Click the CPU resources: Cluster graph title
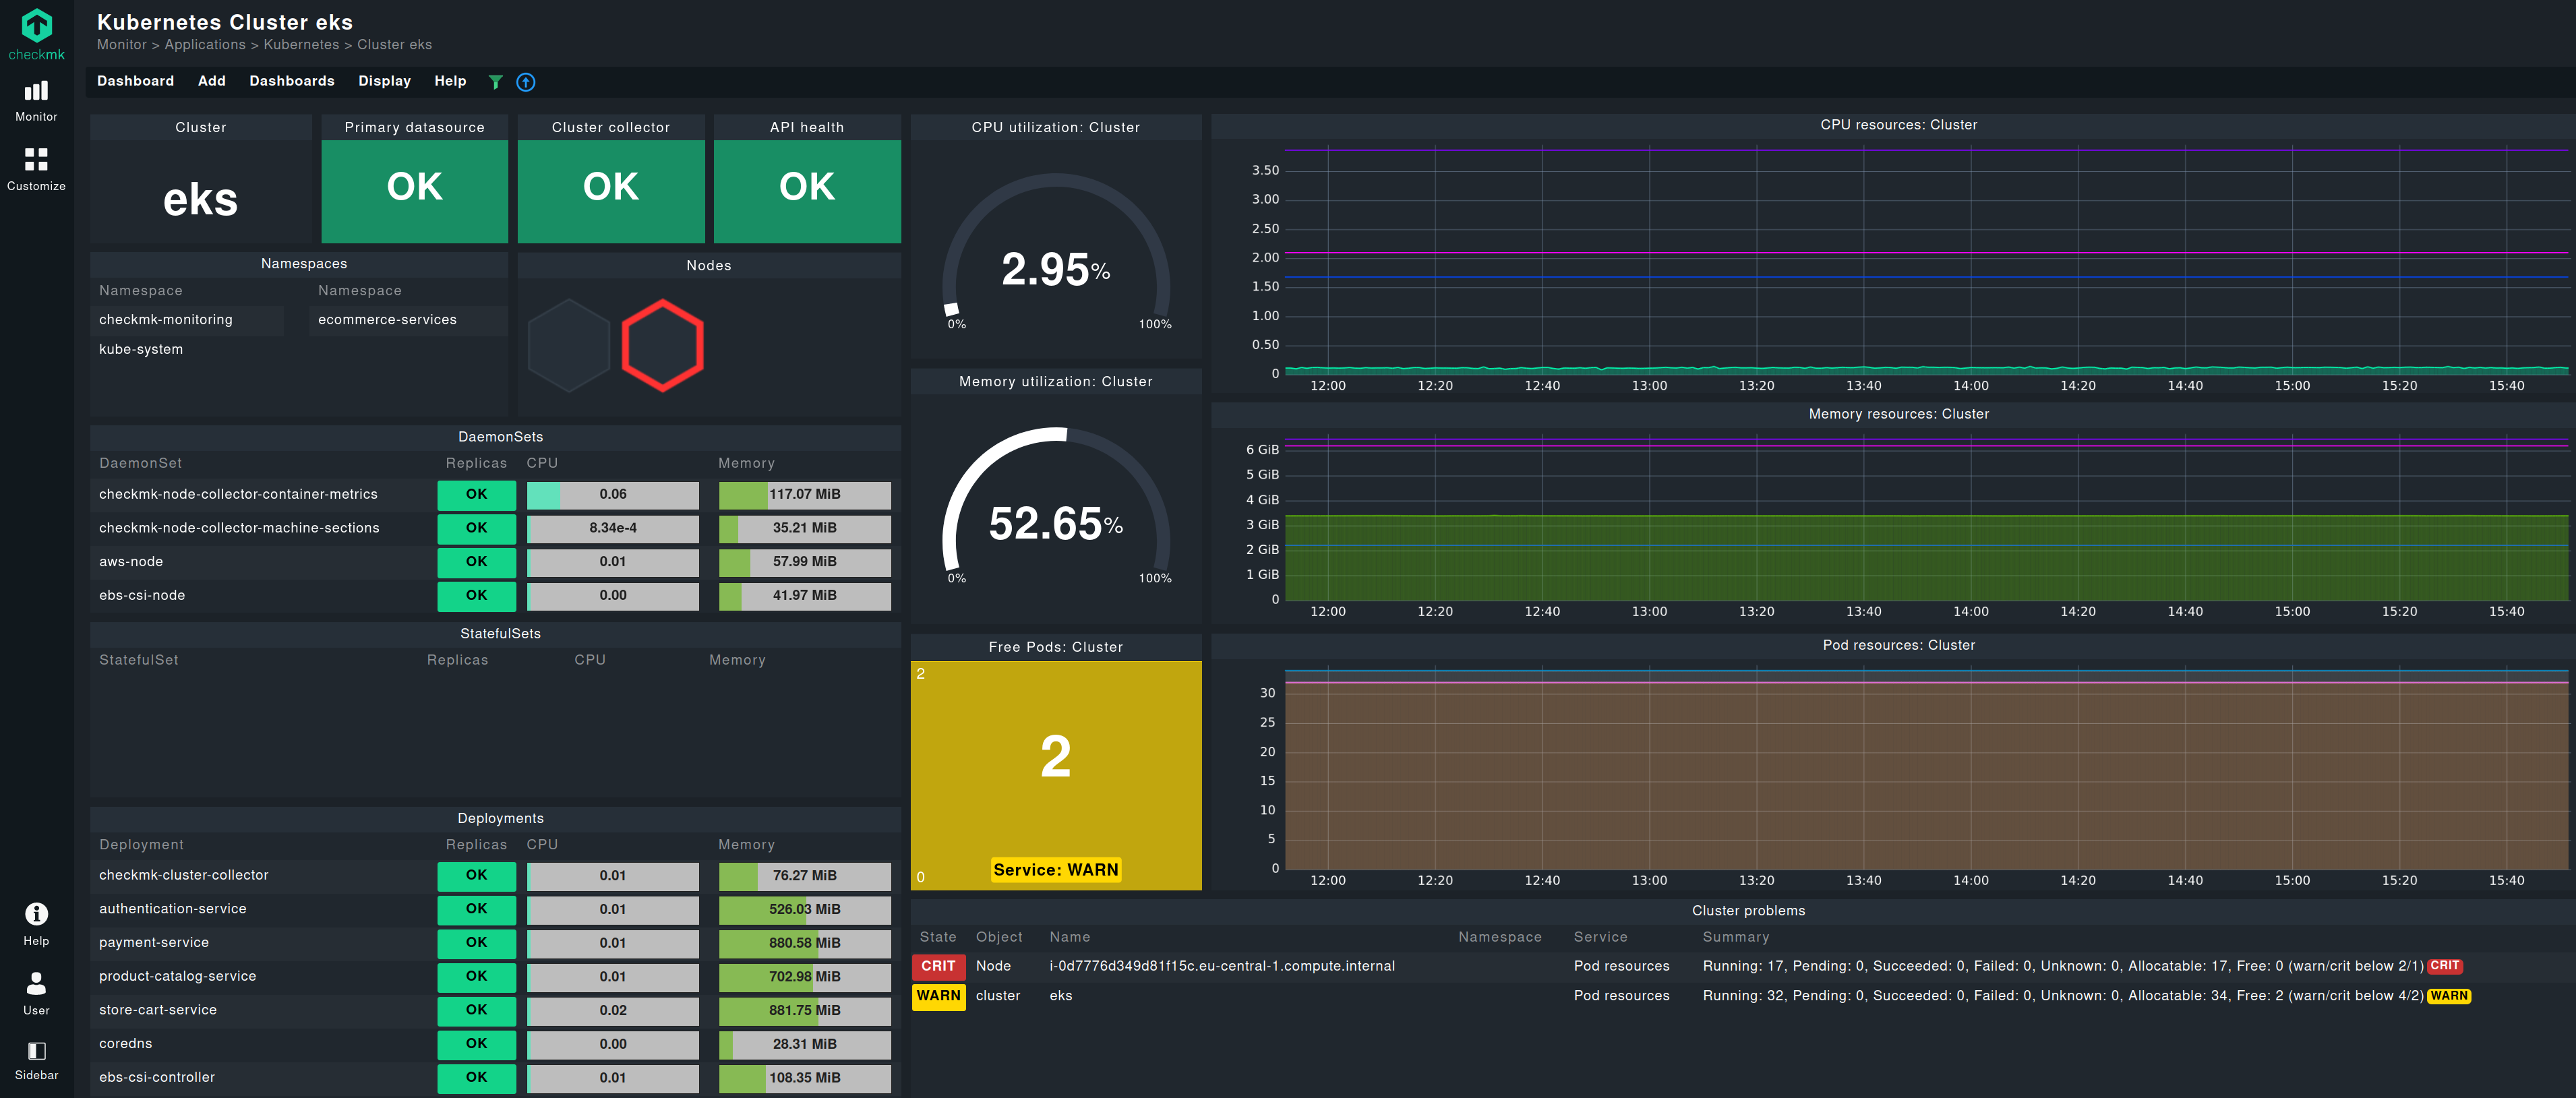Image resolution: width=2576 pixels, height=1098 pixels. (1898, 125)
